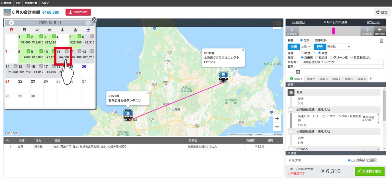The height and width of the screenshot is (182, 392).
Task: Zoom out the map with minus icon
Action: click(277, 127)
